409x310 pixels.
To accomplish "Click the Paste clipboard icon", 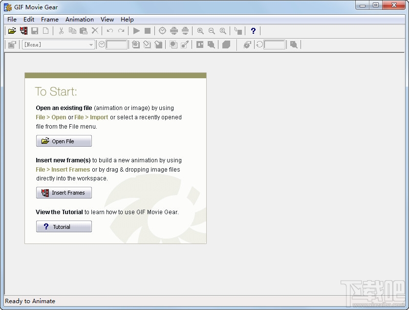I will 84,31.
